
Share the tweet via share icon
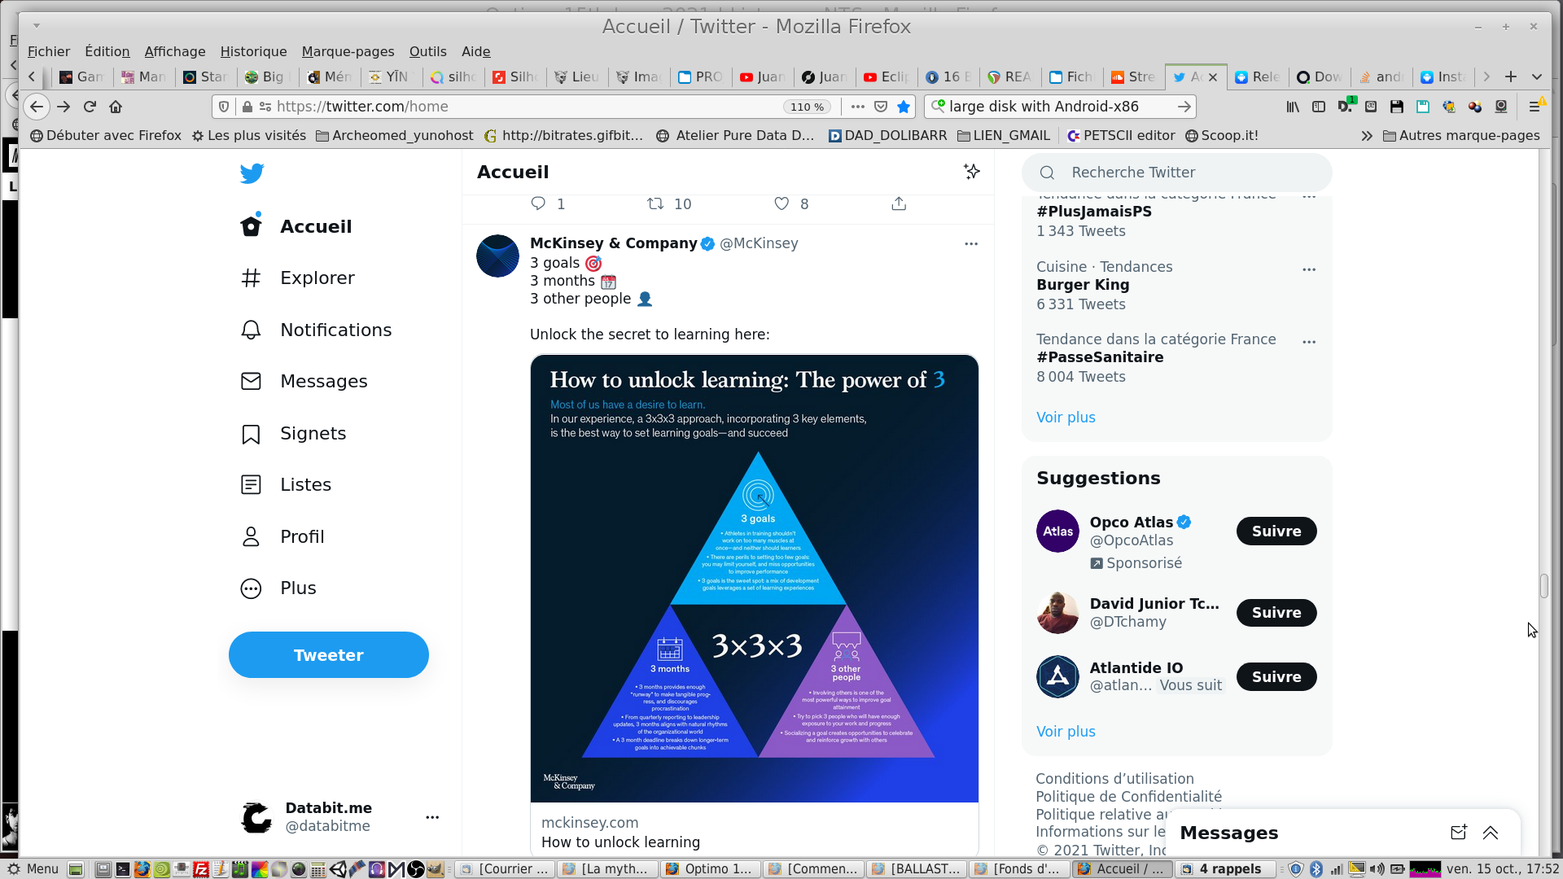click(899, 203)
